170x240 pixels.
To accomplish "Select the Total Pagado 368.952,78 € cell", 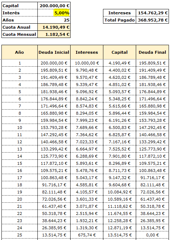I will (152, 20).
